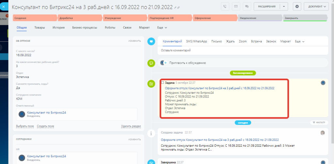
Task: Close the slider with the blue X button
Action: click(4, 7)
